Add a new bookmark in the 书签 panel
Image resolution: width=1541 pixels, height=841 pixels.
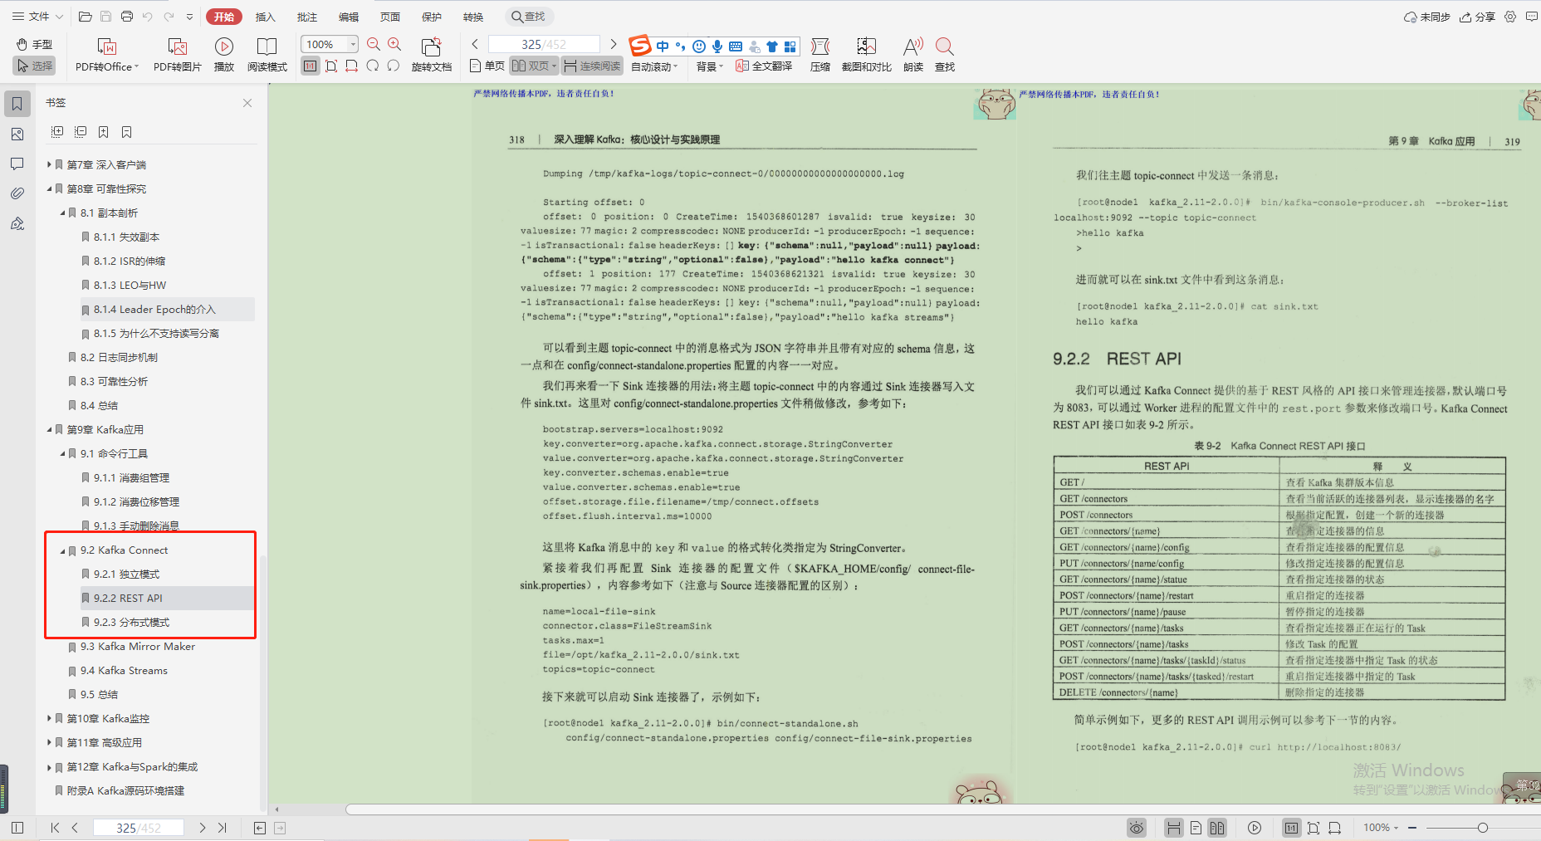point(104,132)
